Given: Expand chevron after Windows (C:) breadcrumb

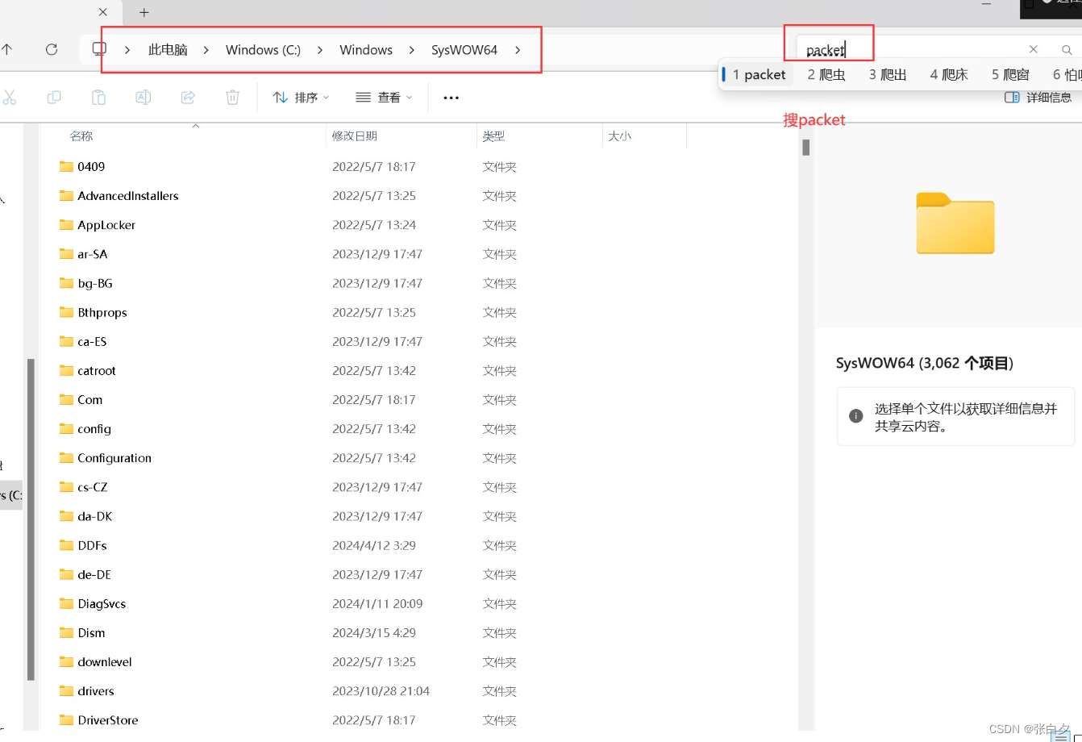Looking at the screenshot, I should click(320, 50).
